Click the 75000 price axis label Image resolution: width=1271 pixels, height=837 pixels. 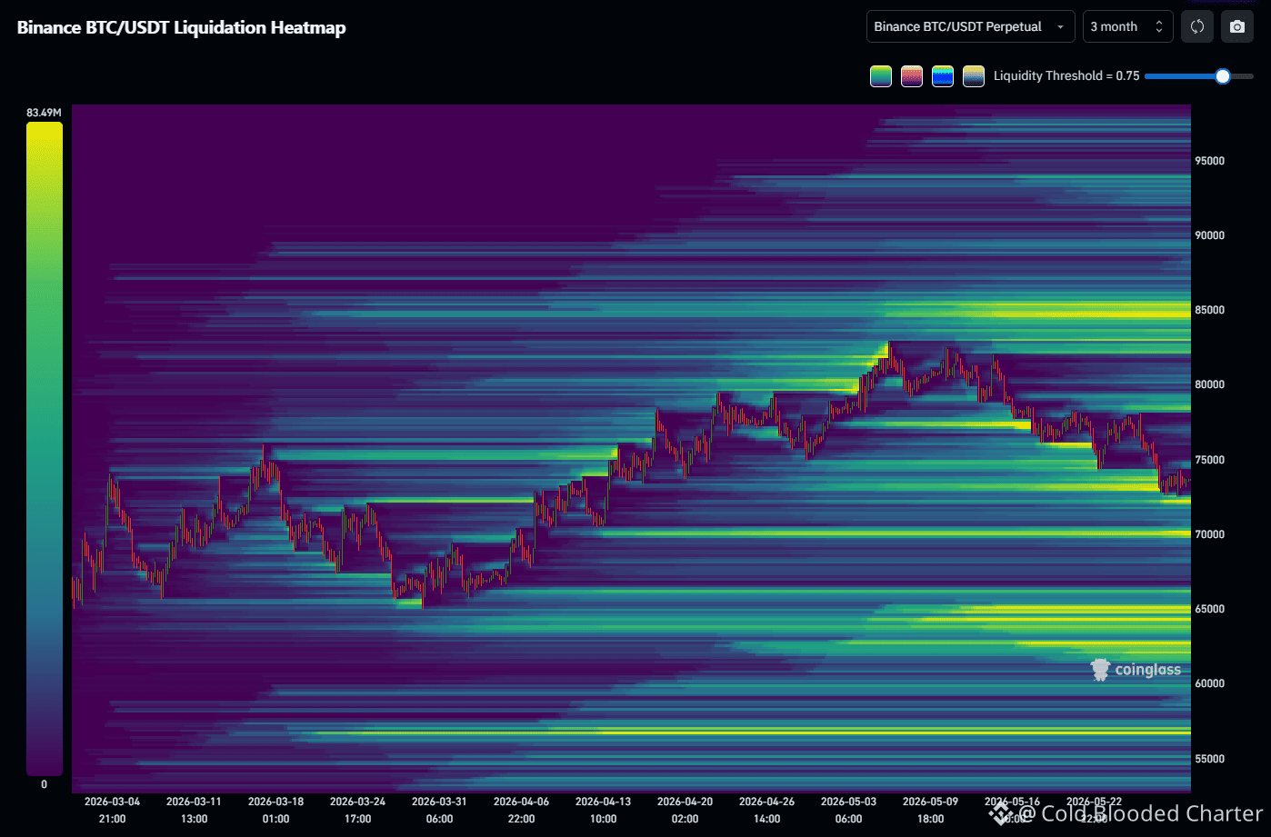(1210, 460)
